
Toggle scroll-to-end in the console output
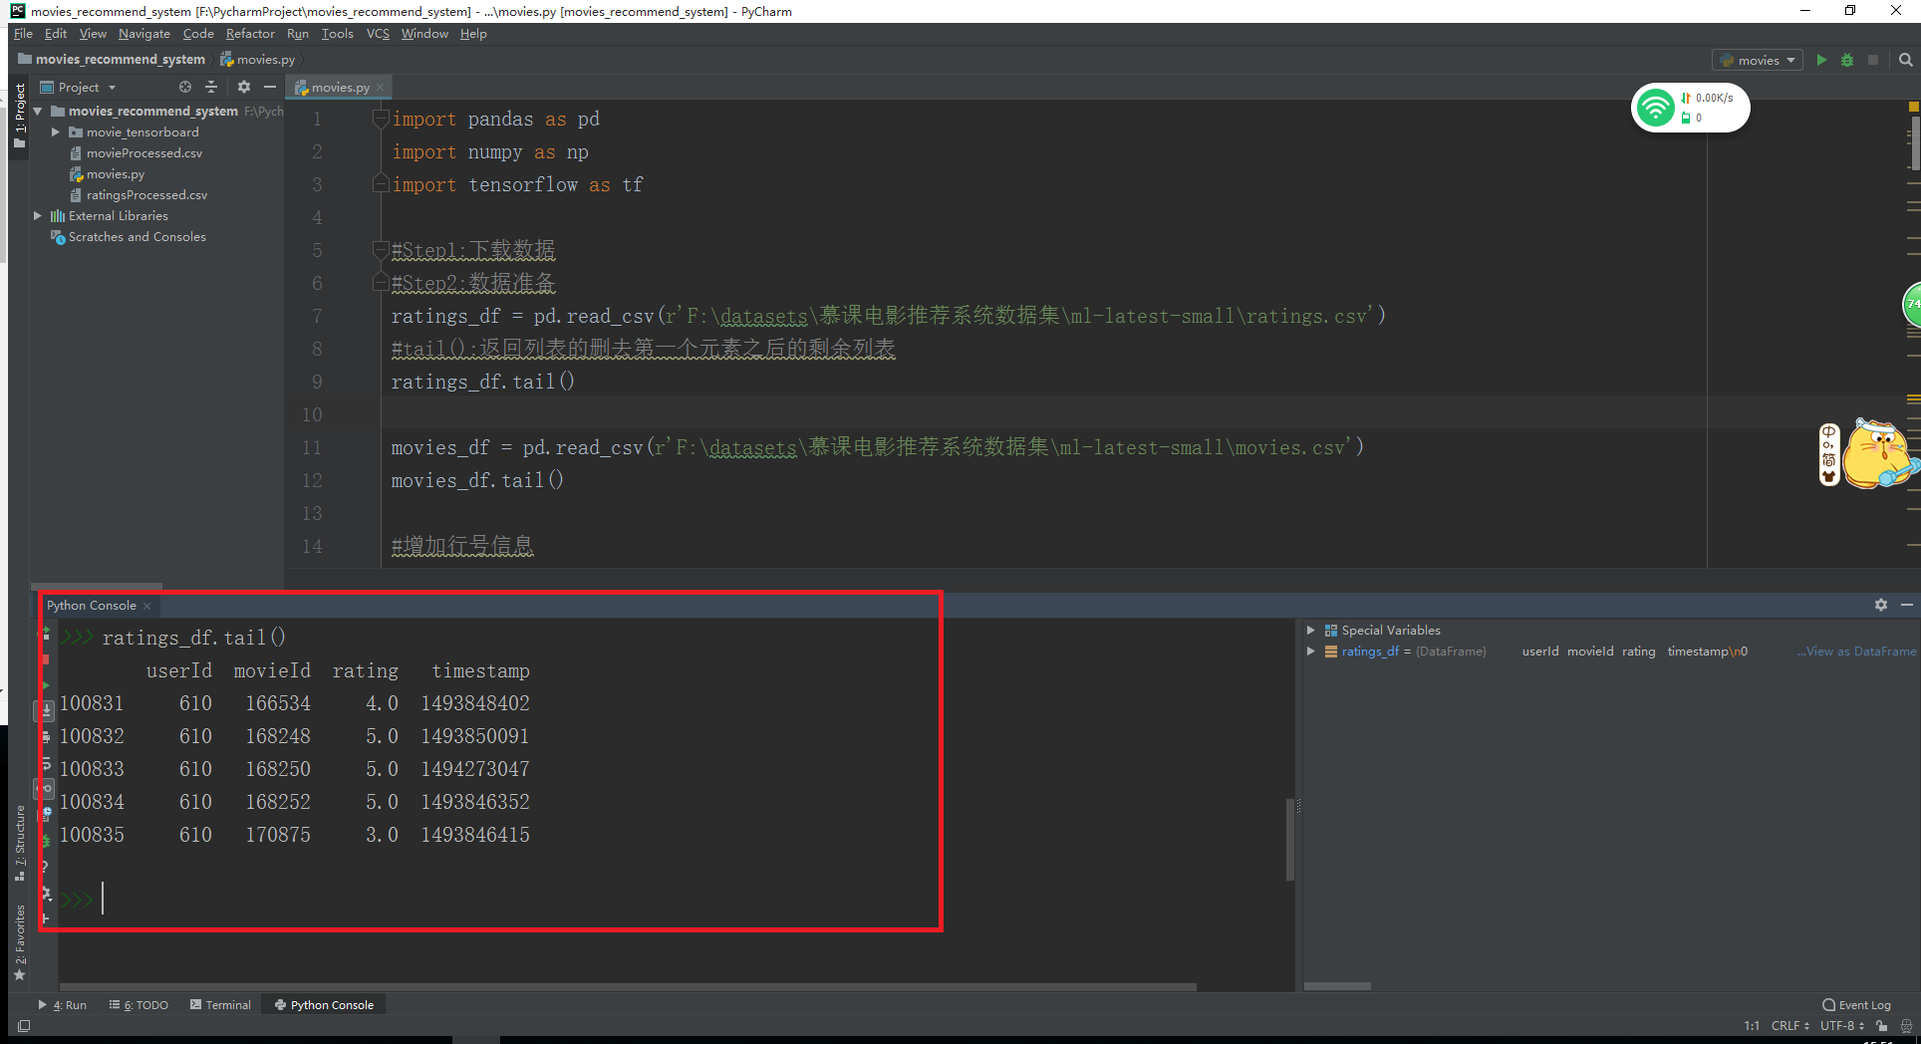tap(45, 711)
